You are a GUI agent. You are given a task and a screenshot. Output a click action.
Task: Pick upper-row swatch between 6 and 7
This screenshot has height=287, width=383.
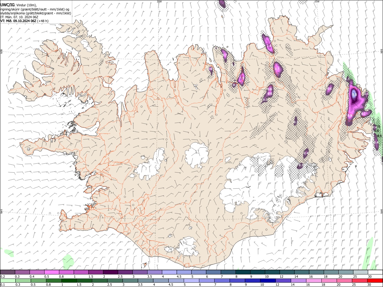click(213, 272)
